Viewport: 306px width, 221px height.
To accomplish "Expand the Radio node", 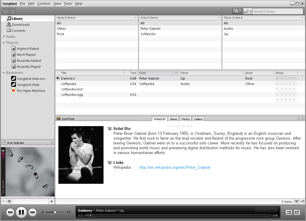I will (x=4, y=36).
